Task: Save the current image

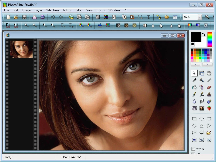Action: click(24, 17)
